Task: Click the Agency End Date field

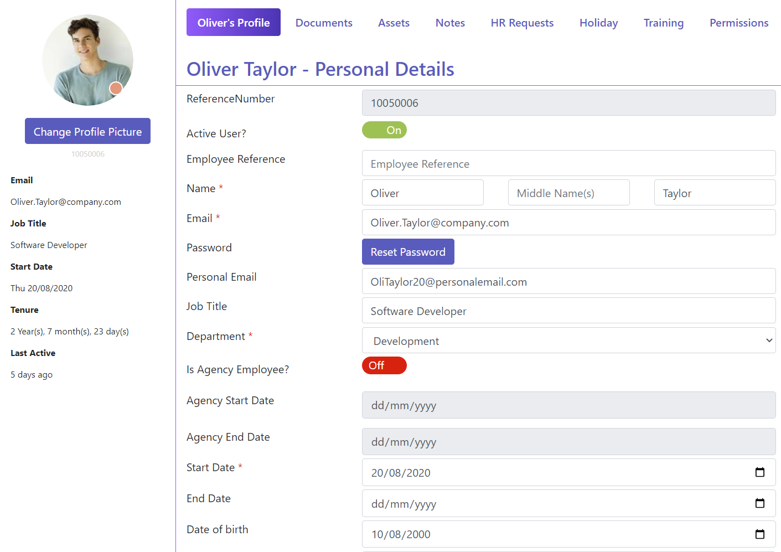Action: coord(568,442)
